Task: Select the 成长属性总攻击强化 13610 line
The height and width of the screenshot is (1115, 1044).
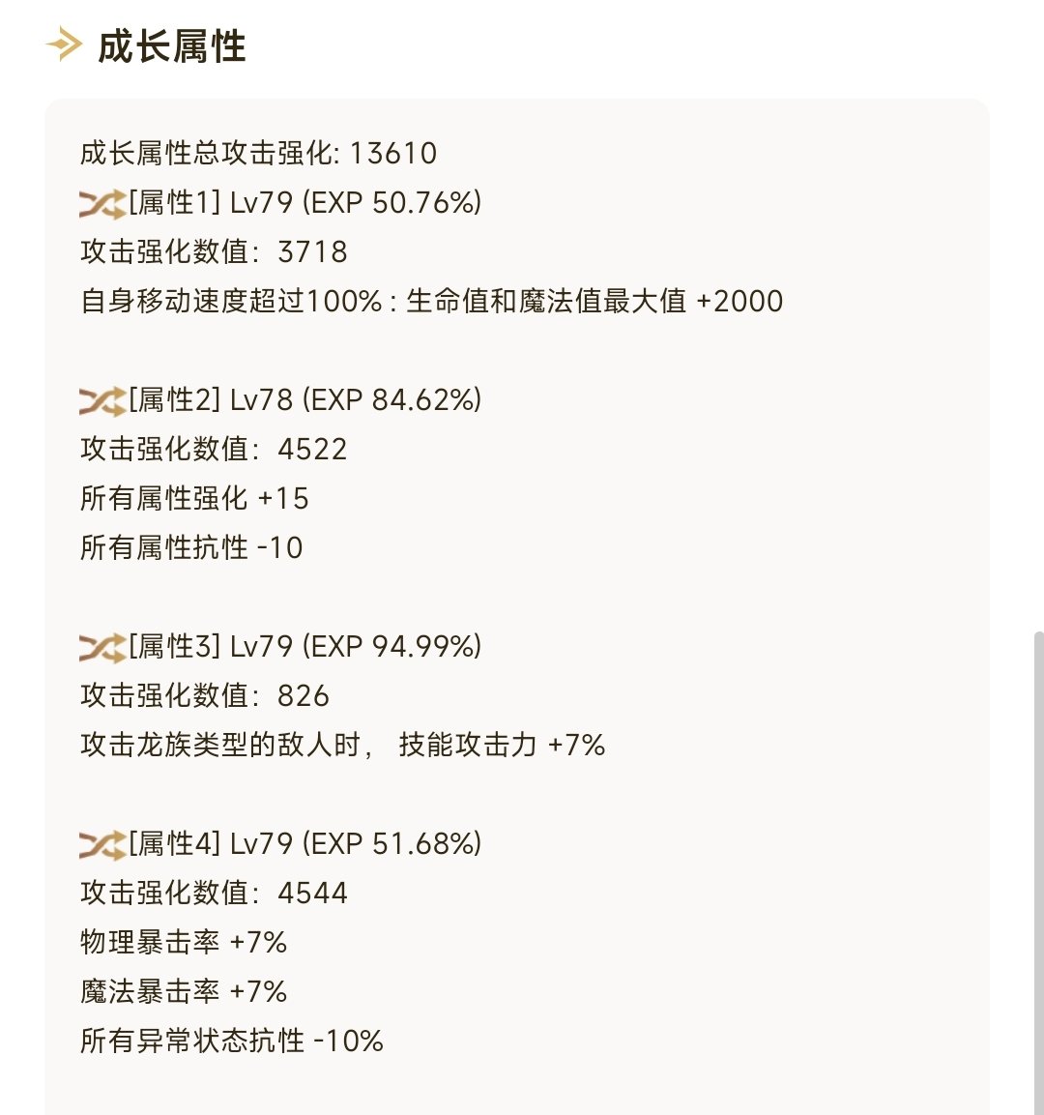Action: tap(258, 153)
